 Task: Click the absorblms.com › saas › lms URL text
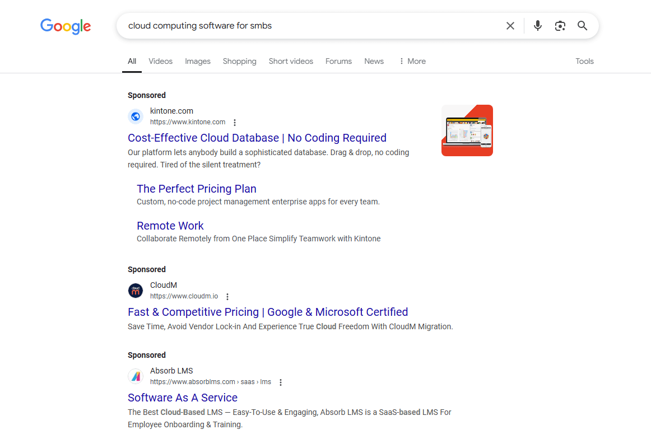pos(211,382)
